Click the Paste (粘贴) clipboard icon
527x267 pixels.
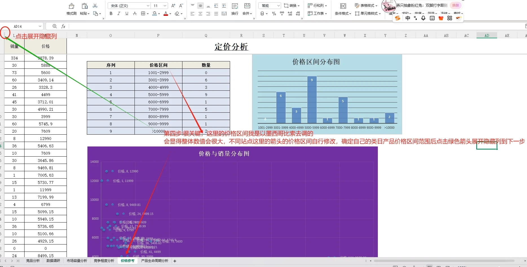click(84, 6)
